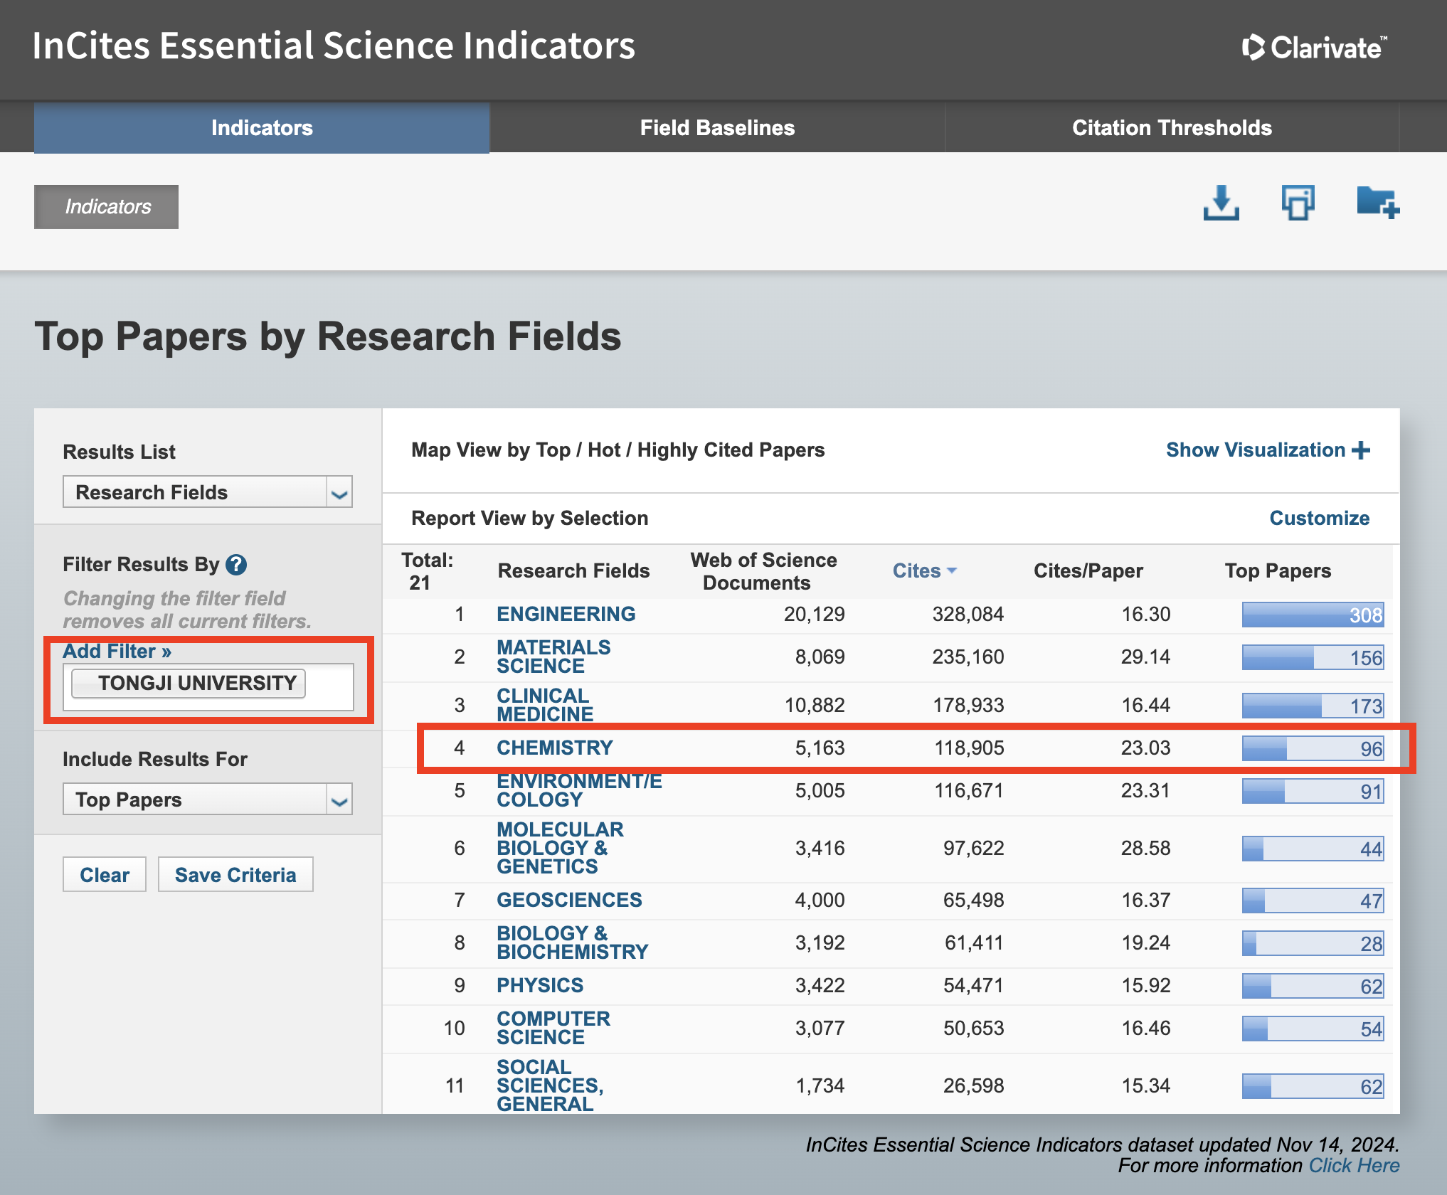
Task: Switch to the Field Baselines tab
Action: pyautogui.click(x=717, y=128)
